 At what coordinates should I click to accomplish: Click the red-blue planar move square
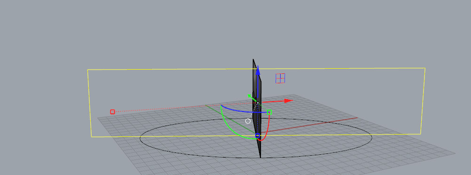(280, 78)
